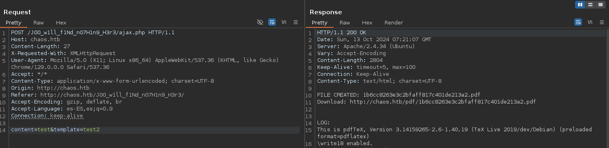Click the Content-Length: 27 request header
609x148 pixels.
[40, 46]
